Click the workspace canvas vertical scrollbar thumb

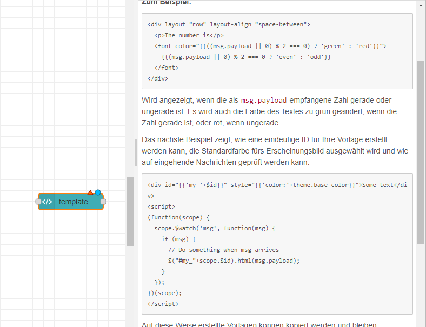130,212
